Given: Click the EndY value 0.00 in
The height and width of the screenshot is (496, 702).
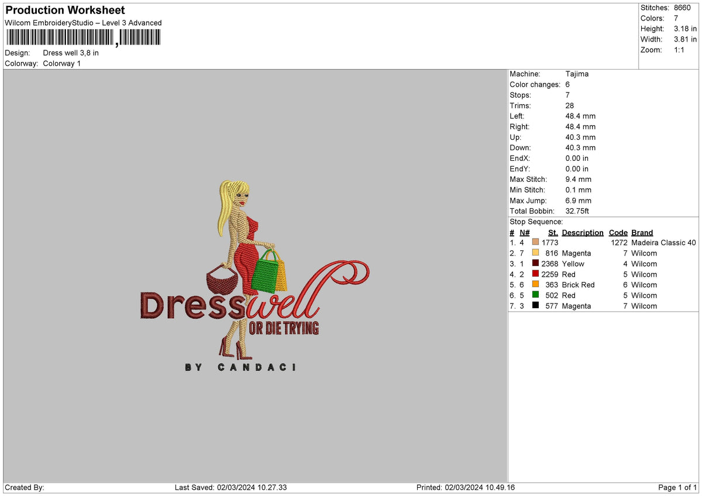Looking at the screenshot, I should pos(577,168).
